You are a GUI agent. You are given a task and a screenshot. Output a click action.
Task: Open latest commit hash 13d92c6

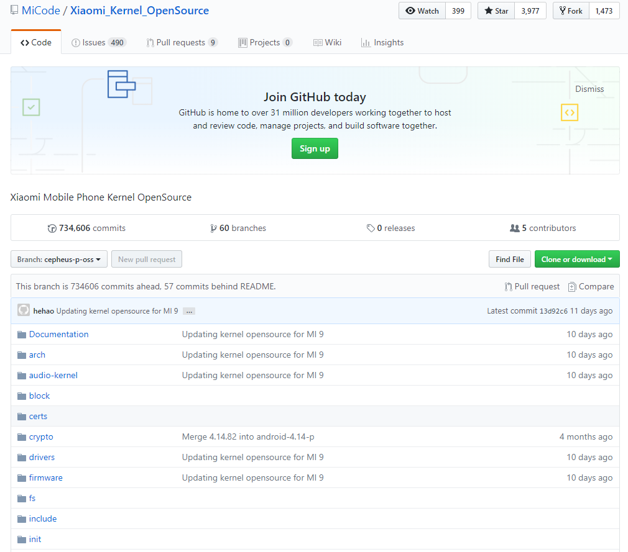[553, 311]
